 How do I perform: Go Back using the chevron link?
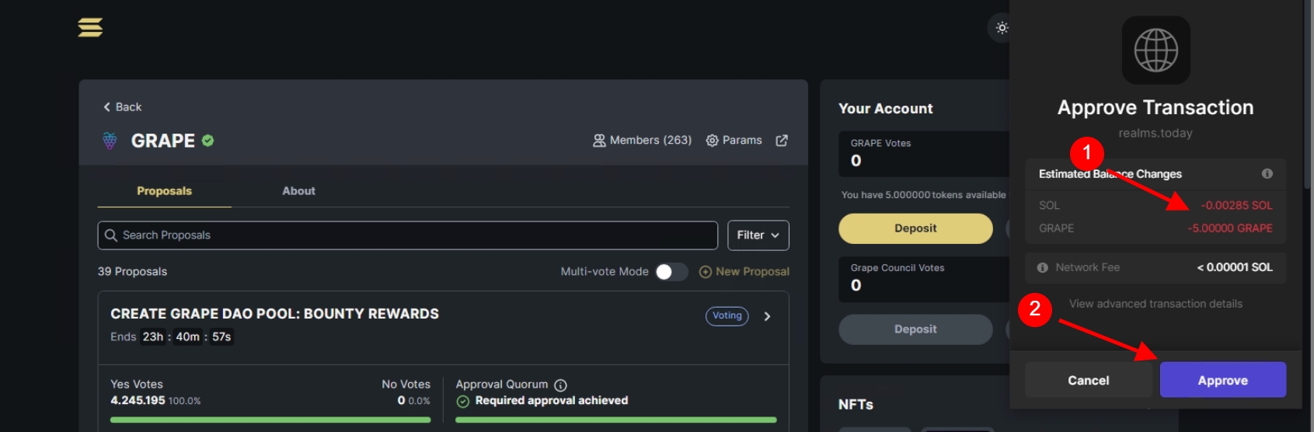(123, 107)
